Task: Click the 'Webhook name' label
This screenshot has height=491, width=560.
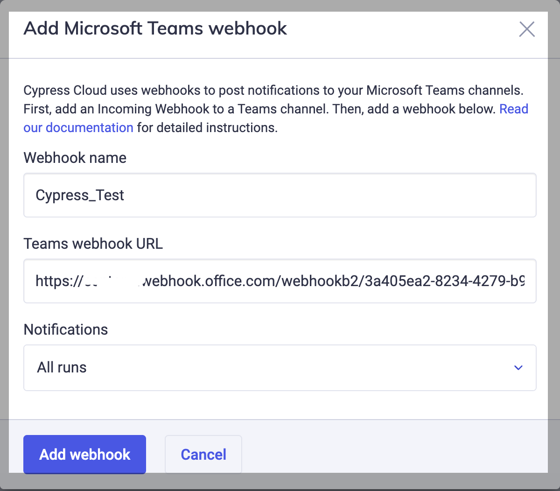Action: point(75,158)
